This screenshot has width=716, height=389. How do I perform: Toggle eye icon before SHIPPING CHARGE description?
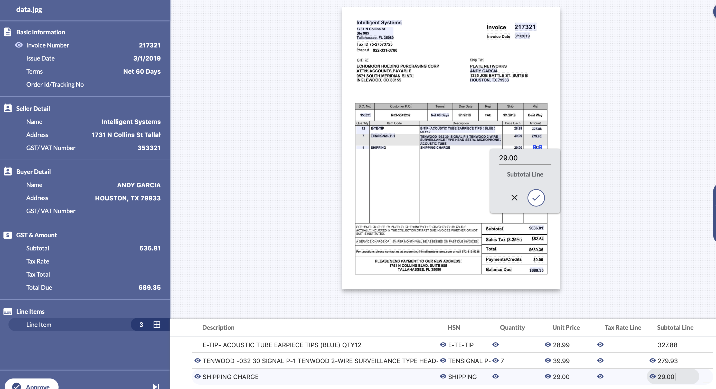point(198,376)
